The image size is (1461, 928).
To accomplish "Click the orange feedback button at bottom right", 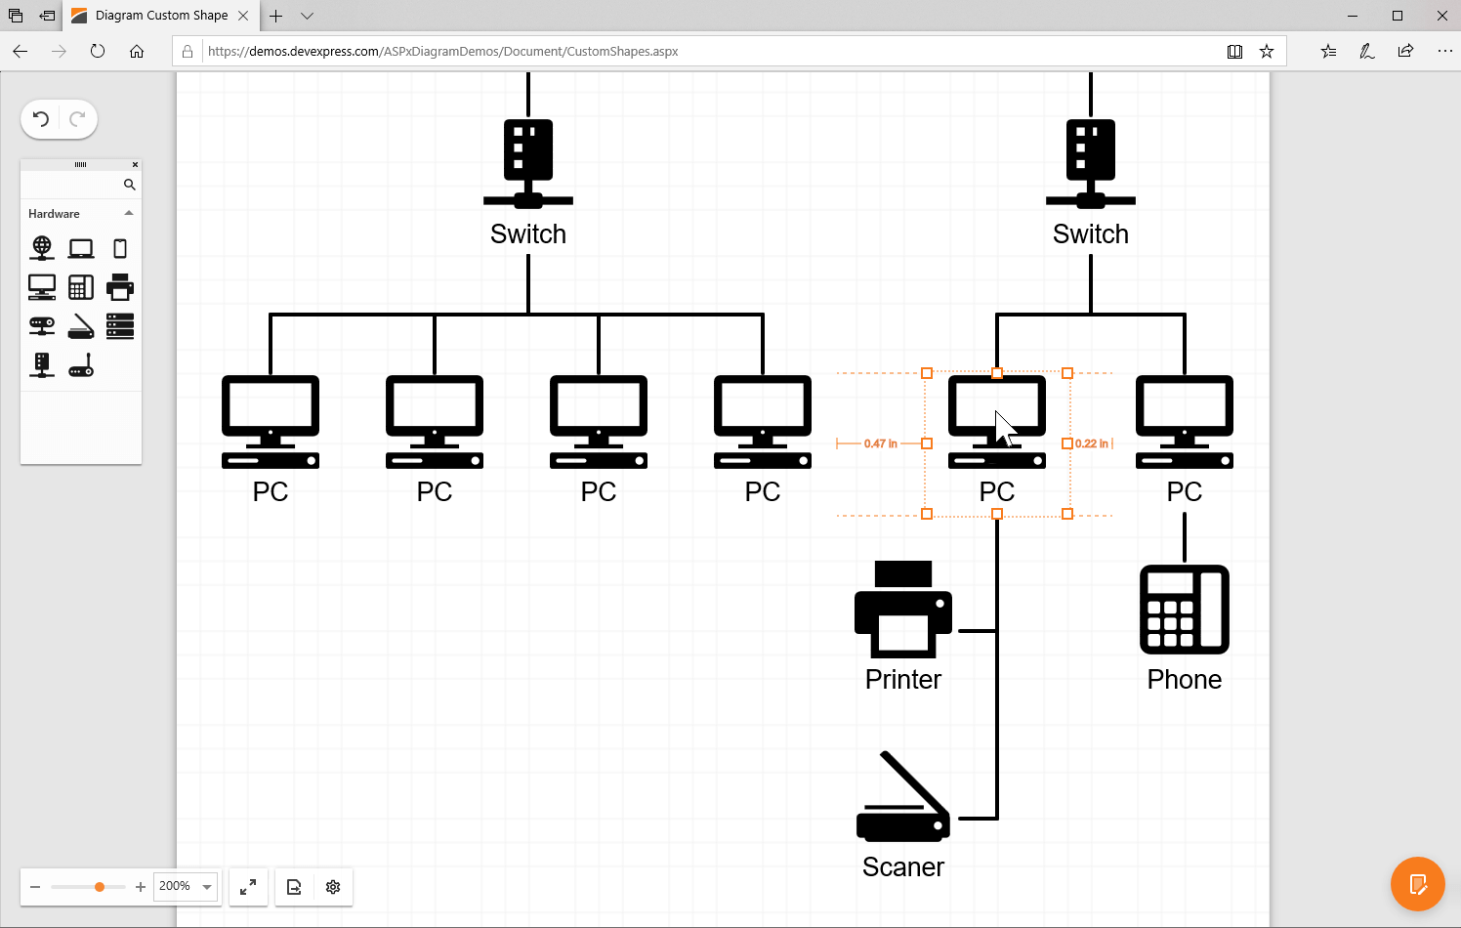I will pos(1418,883).
